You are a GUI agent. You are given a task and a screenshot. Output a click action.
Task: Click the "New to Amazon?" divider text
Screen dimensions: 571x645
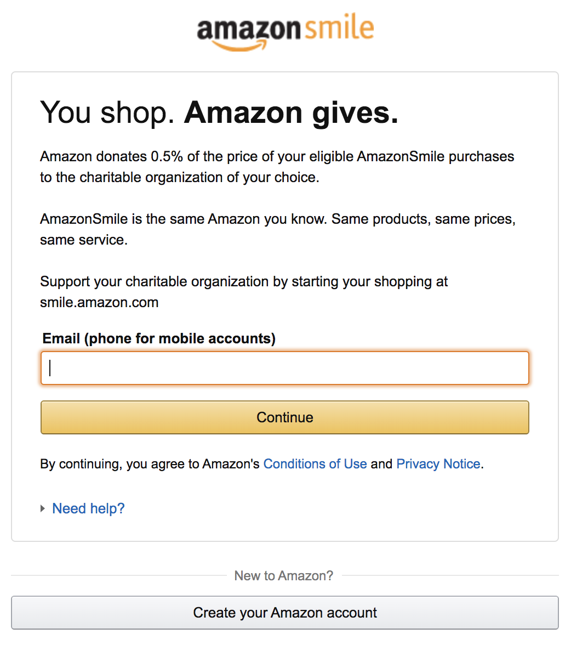click(284, 576)
